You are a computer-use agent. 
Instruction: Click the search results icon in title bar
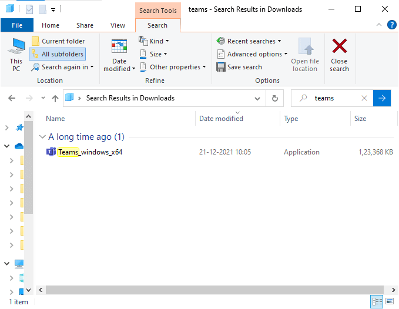9,9
